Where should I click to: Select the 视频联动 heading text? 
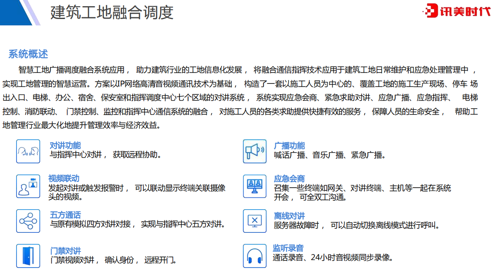point(64,179)
